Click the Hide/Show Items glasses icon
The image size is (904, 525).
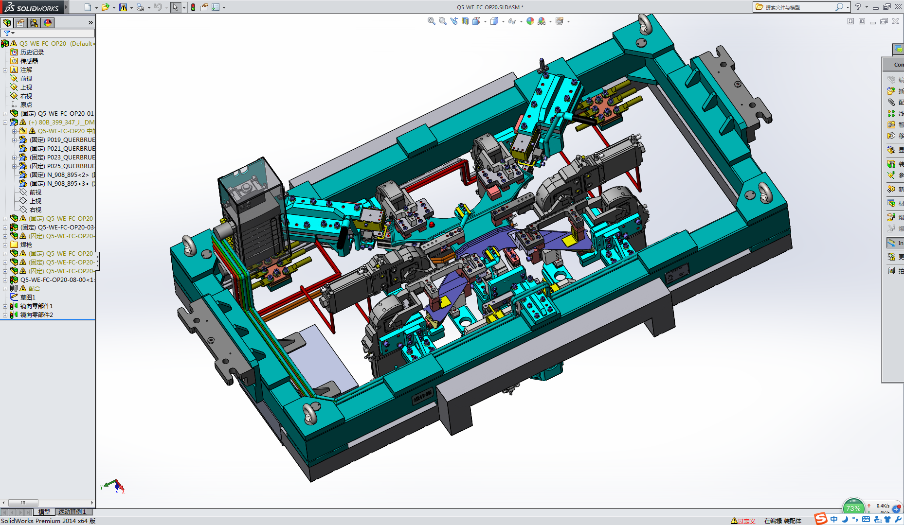(512, 21)
